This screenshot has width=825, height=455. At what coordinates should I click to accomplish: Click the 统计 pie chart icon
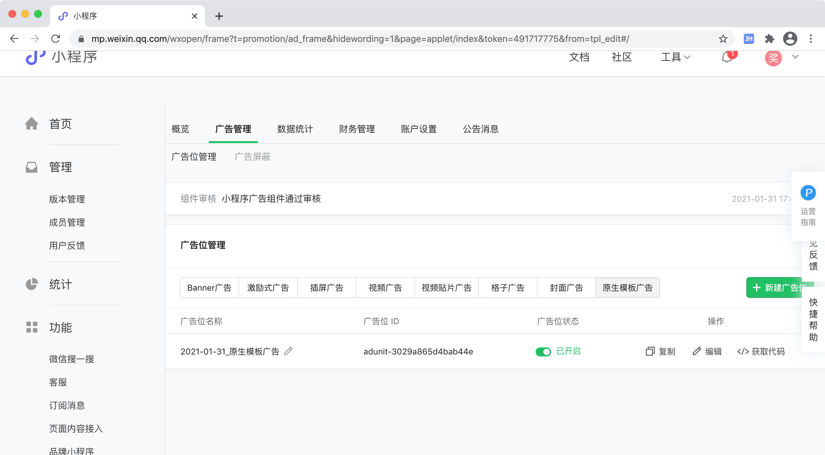[32, 284]
